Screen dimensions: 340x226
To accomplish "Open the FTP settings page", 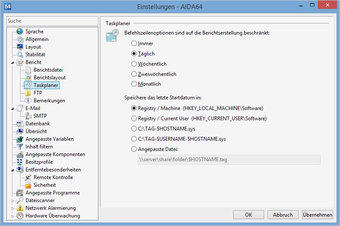I will click(x=38, y=93).
